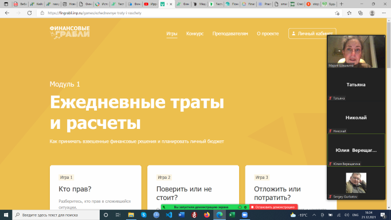This screenshot has height=220, width=391.
Task: Select Мария Шашкина video thumbnail
Action: [356, 52]
